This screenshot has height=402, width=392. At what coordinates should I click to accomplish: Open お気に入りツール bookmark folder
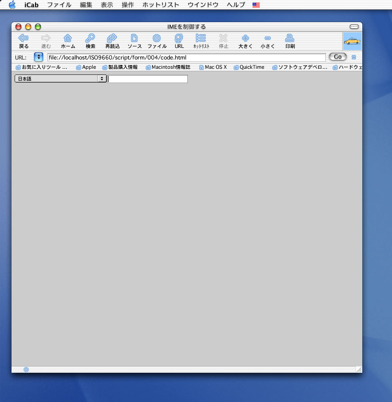click(41, 67)
